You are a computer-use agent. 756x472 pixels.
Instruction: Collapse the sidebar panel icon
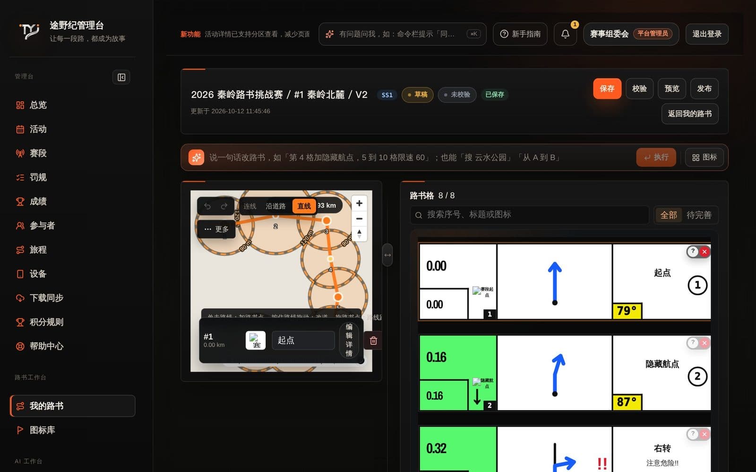click(121, 77)
